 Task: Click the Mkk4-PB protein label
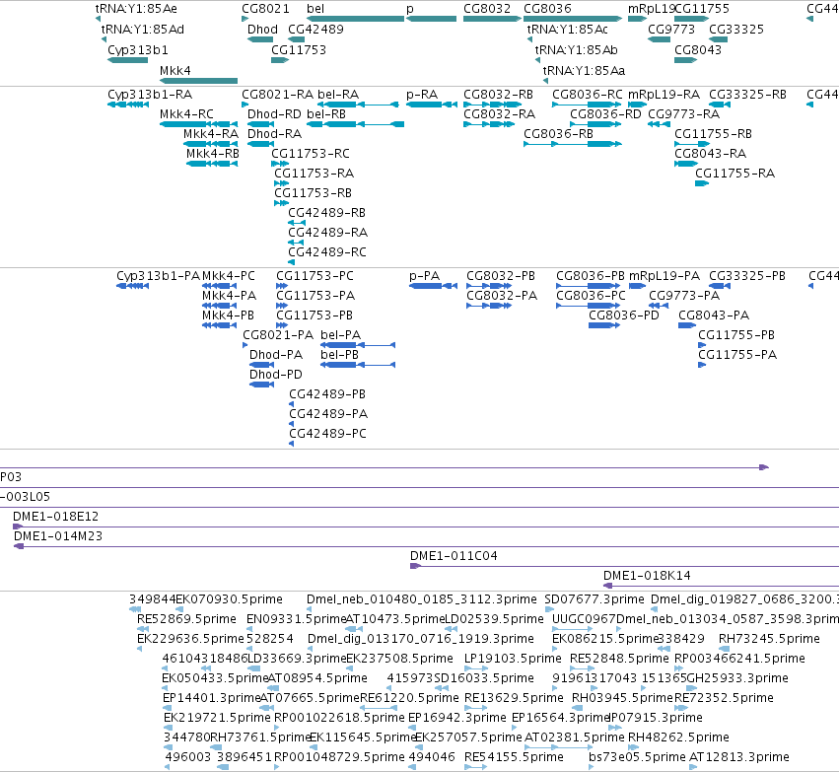(x=228, y=316)
